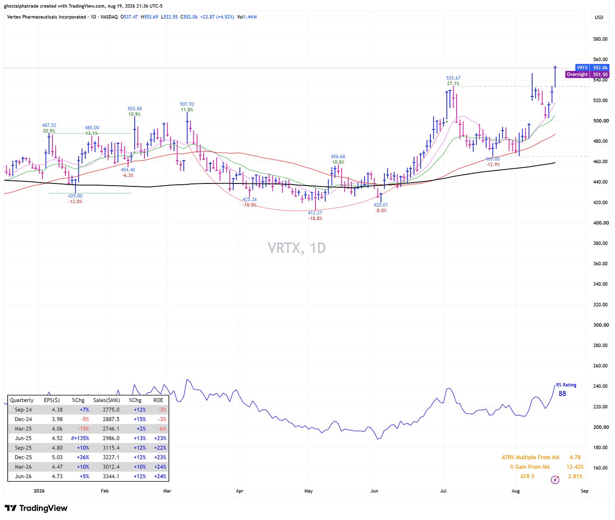Click the 3344.1 sales cell
615x520 pixels.
(x=111, y=476)
